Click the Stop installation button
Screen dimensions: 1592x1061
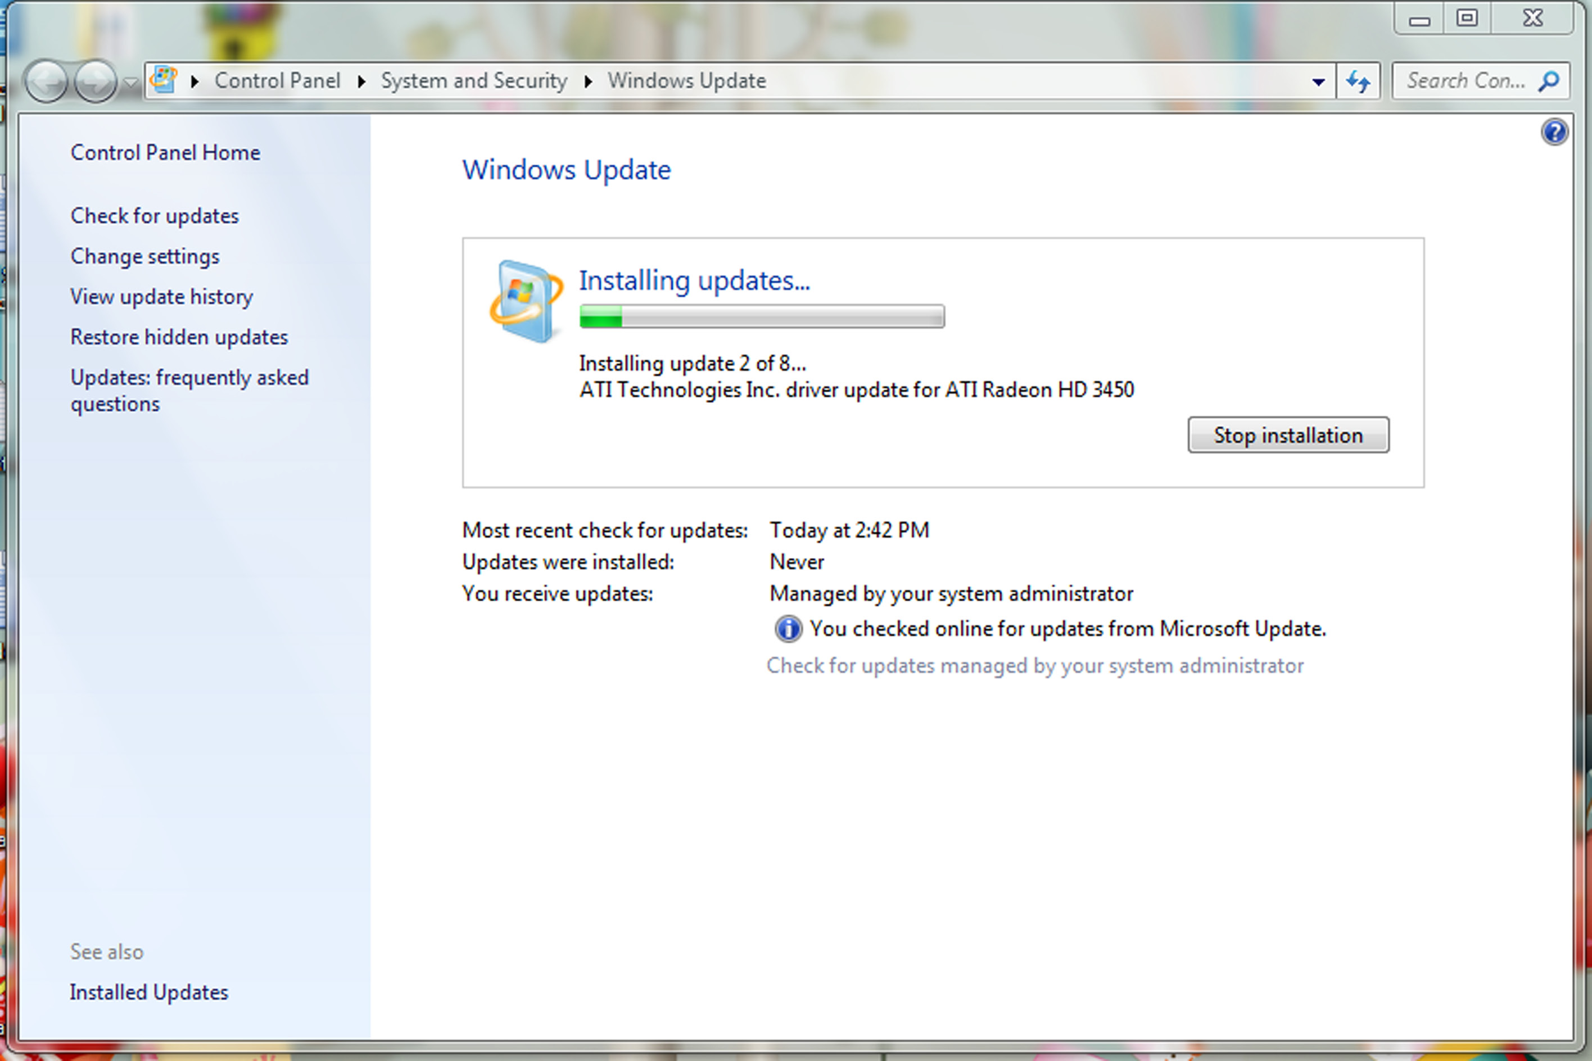pyautogui.click(x=1288, y=435)
